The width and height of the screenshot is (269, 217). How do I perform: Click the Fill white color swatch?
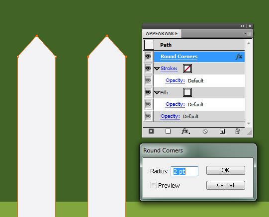coord(187,92)
